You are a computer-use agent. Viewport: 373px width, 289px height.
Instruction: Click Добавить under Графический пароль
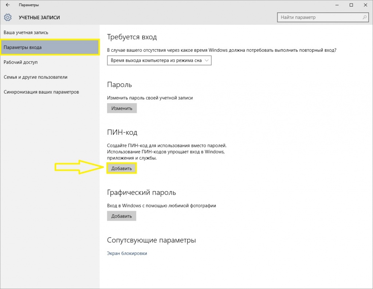[x=122, y=216]
